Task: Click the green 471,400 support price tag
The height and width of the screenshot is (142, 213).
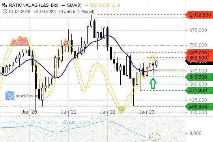Action: [199, 90]
